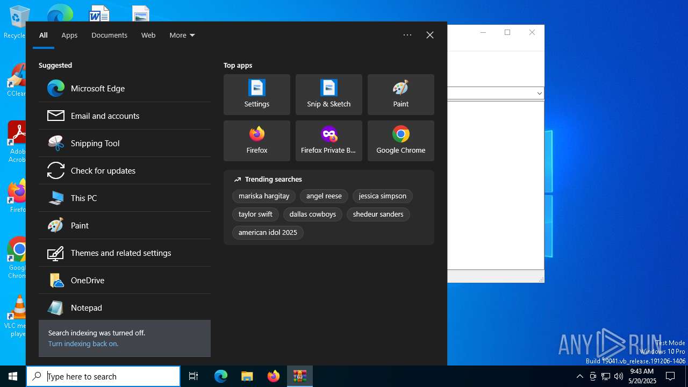This screenshot has width=688, height=387.
Task: Open Microsoft Edge from suggested list
Action: point(125,88)
